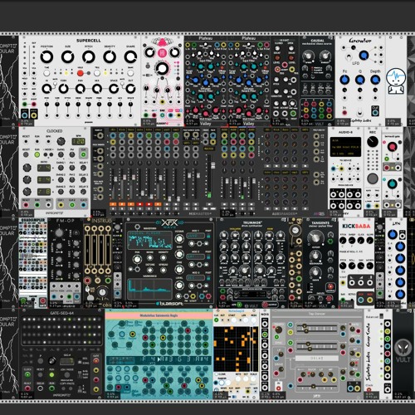Click the green jack on the Instruo module
Viewport: 415px width, 415px height.
click(108, 281)
